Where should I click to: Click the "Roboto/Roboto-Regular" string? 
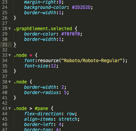pyautogui.click(x=92, y=61)
